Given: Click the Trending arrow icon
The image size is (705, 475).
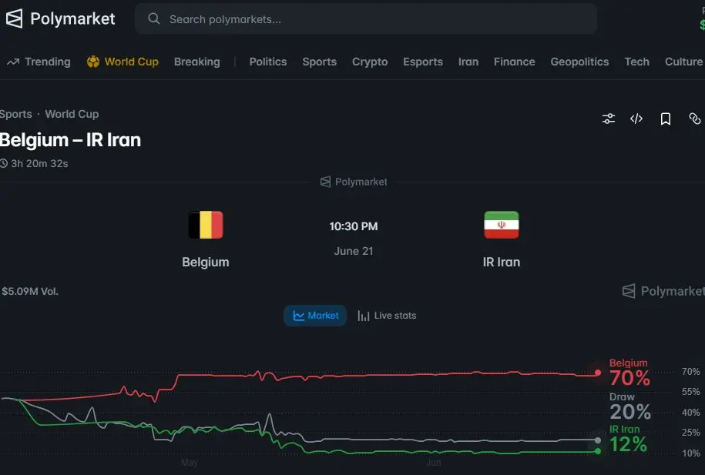Looking at the screenshot, I should [x=13, y=62].
